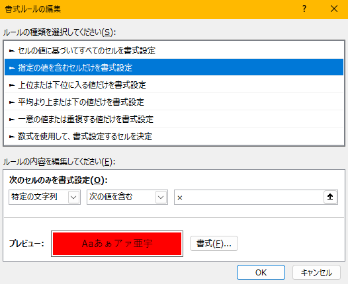The image size is (348, 284).
Task: Click the 書式(F)... button
Action: (214, 244)
